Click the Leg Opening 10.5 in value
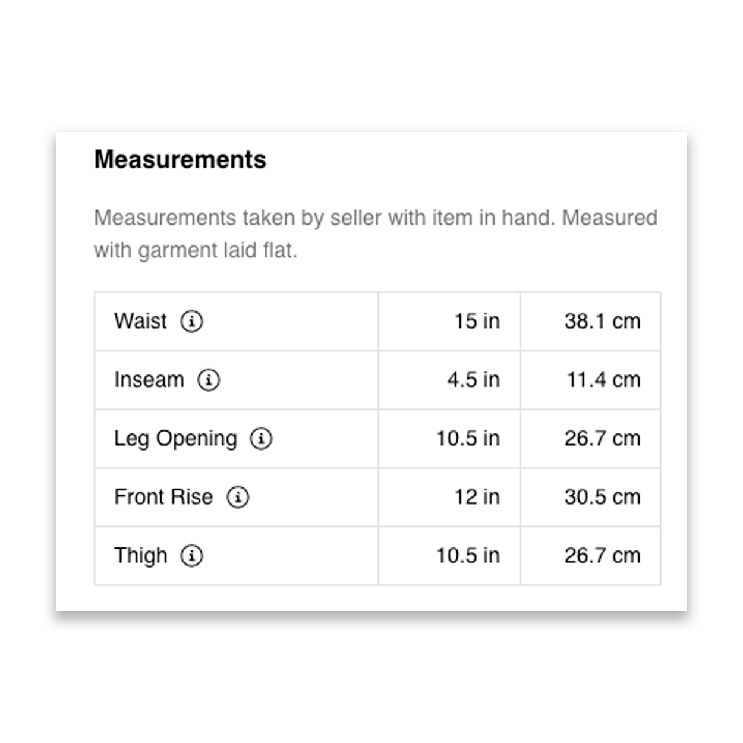Image resolution: width=743 pixels, height=743 pixels. click(x=468, y=439)
